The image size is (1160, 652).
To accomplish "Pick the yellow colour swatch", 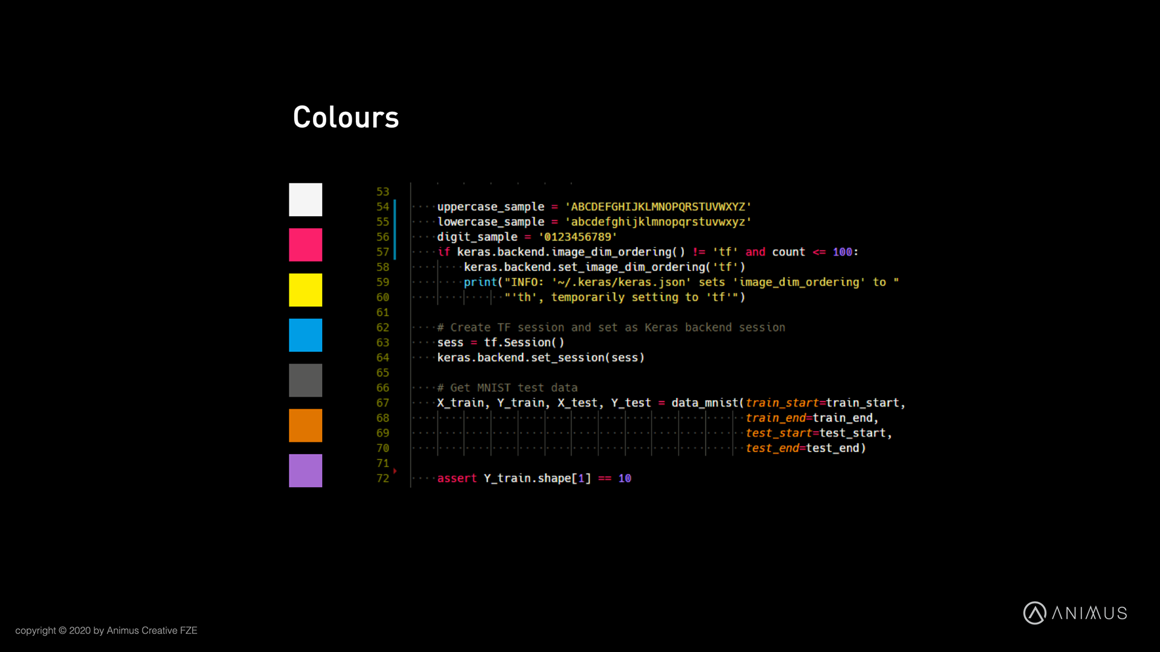I will coord(305,290).
